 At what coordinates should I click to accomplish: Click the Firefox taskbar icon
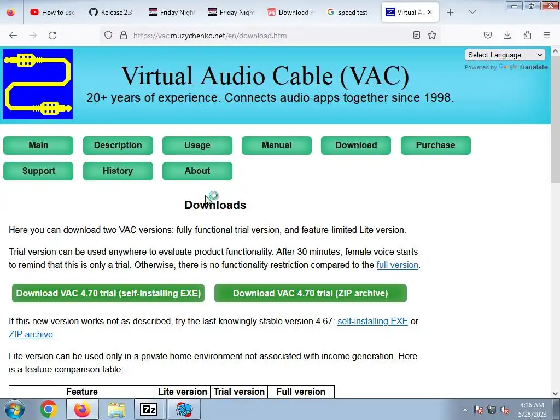point(83,409)
